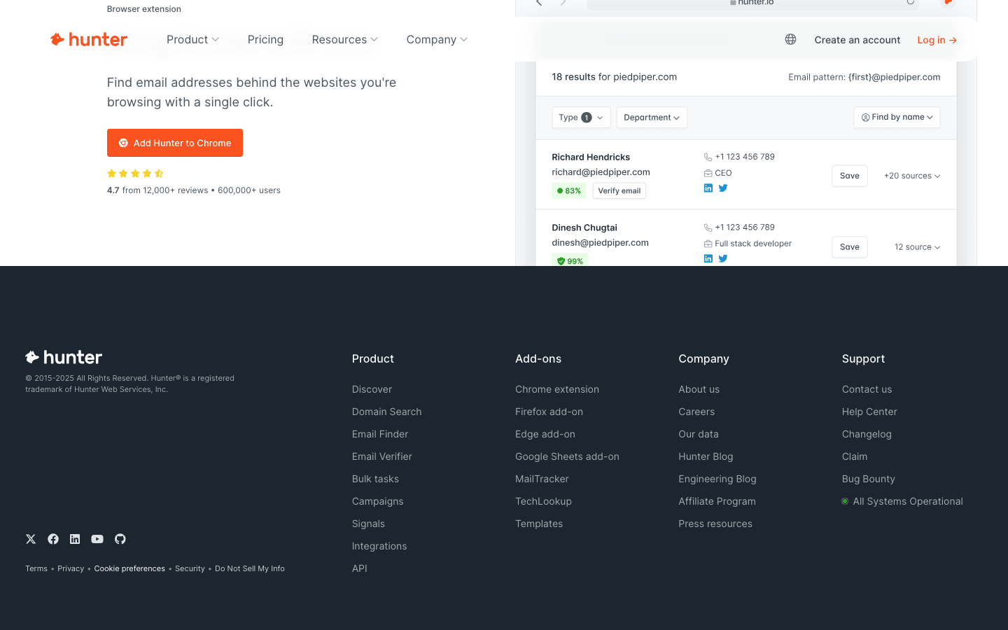The image size is (1008, 630).
Task: Open the Privacy link in the footer
Action: 71,568
